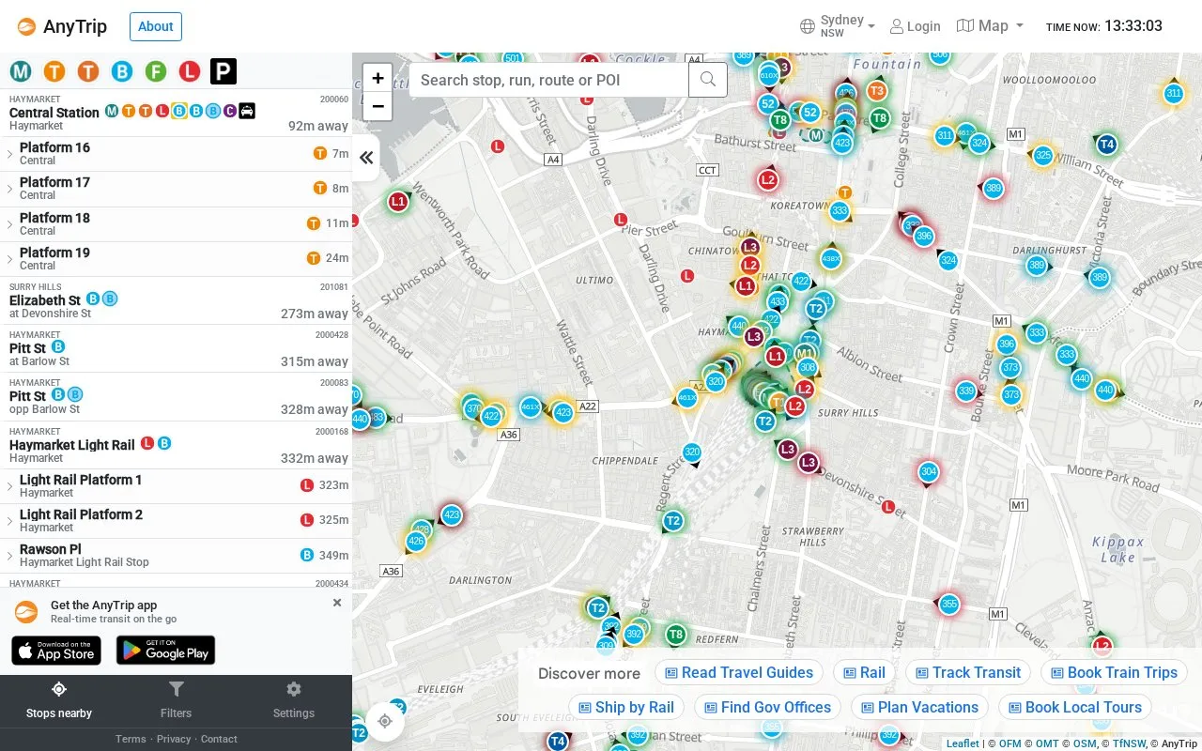This screenshot has height=751, width=1202.
Task: Zoom in on the map
Action: 378,79
